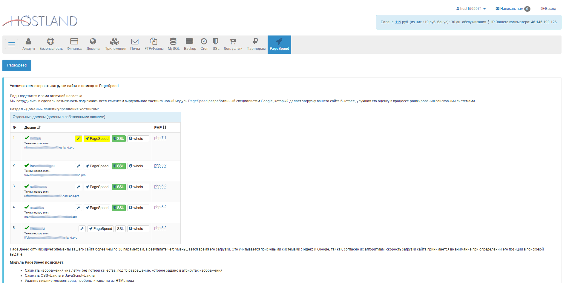The image size is (566, 283).
Task: Open the FTP/Файлы section
Action: click(x=154, y=44)
